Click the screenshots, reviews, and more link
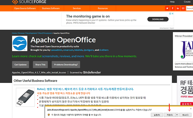 click(x=63, y=56)
